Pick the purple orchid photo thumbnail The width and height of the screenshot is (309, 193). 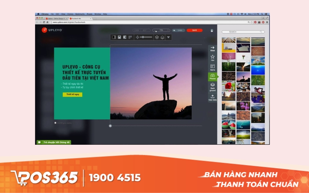pyautogui.click(x=243, y=106)
